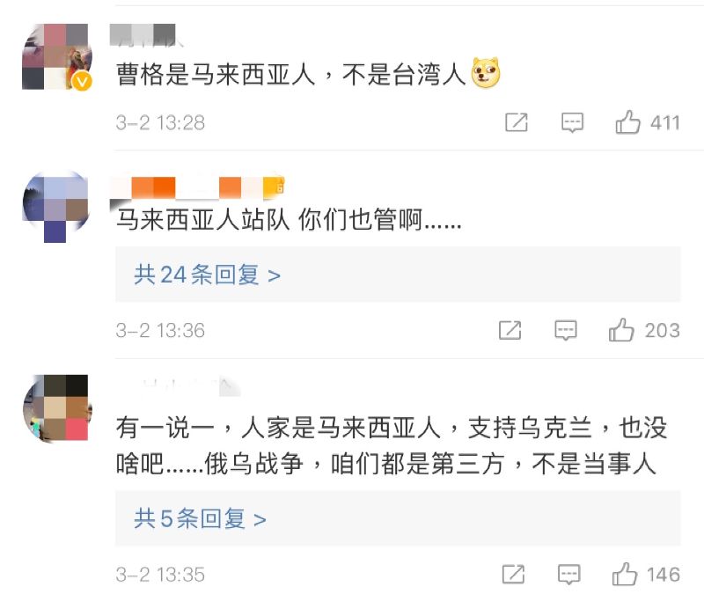Reply to the 马来西亚人站队 comment
Image resolution: width=704 pixels, height=594 pixels.
click(566, 331)
